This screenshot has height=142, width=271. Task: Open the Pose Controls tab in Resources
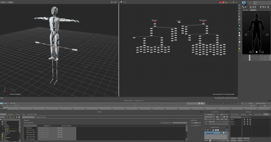[x=235, y=114]
